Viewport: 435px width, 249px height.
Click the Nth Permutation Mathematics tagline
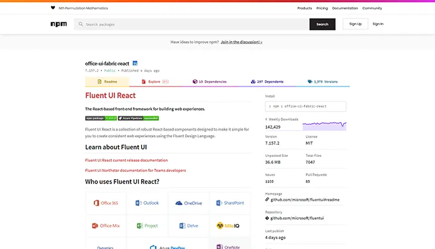tap(83, 8)
